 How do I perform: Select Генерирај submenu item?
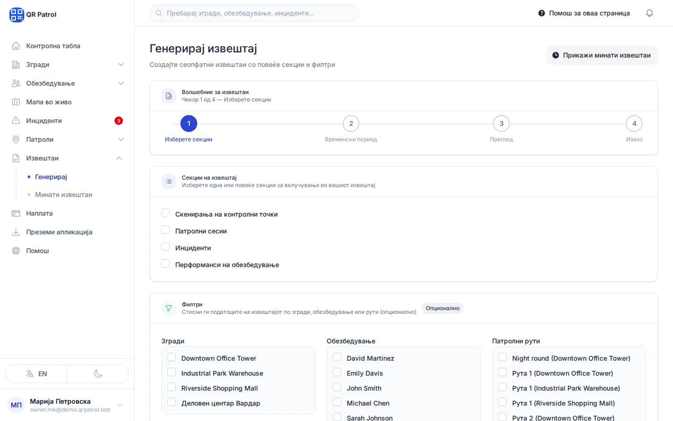[51, 177]
